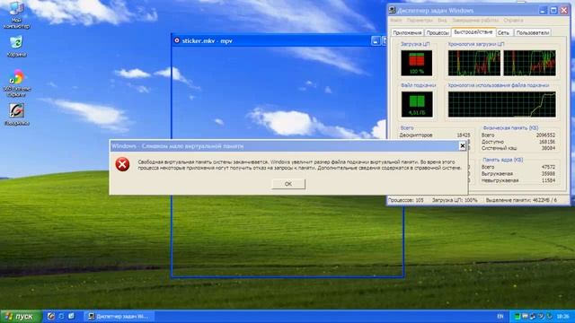Screen dimensions: 575x323
Task: Open Task Manager Параметры menu
Action: click(x=420, y=21)
